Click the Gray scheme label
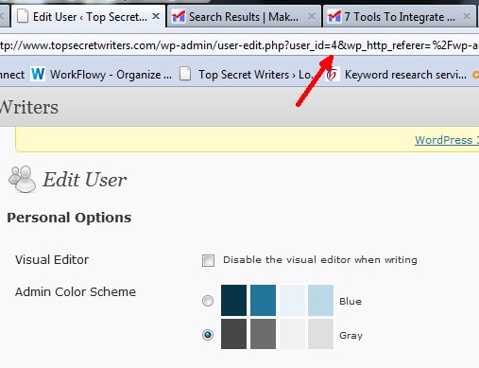The height and width of the screenshot is (368, 479). (x=351, y=336)
